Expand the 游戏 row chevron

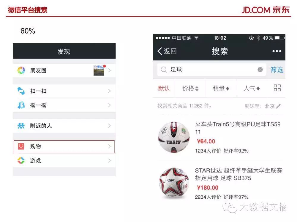point(109,160)
